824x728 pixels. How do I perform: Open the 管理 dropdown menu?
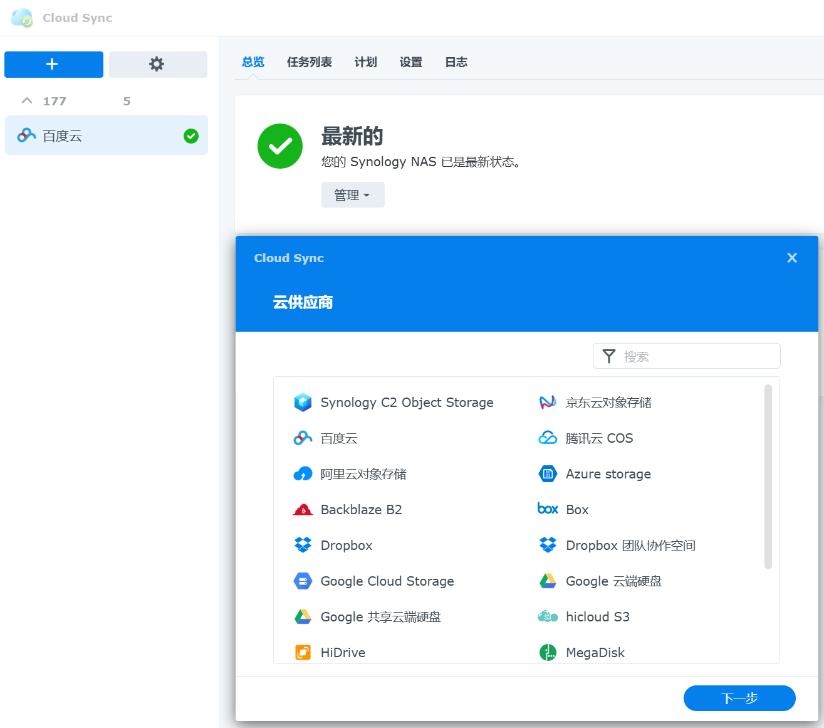pos(353,195)
